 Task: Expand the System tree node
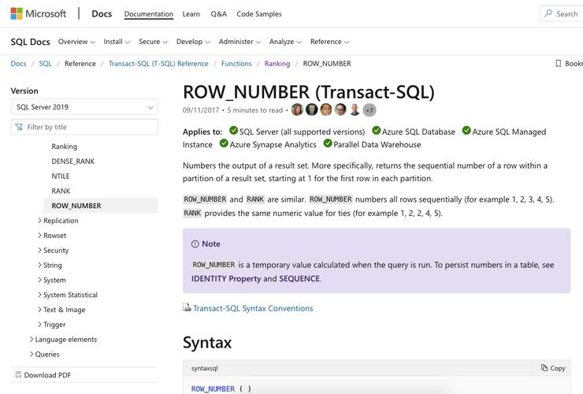point(39,280)
